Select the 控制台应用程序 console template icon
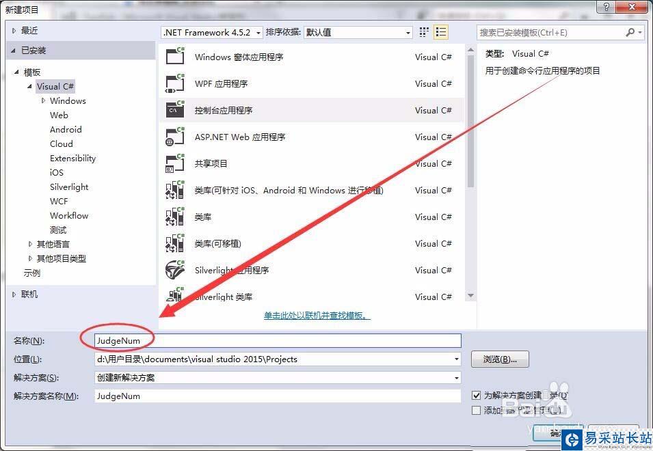The image size is (653, 451). [x=175, y=109]
